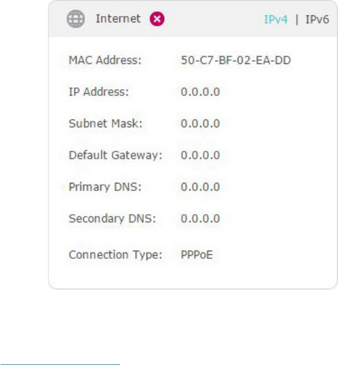Switch to the IPv4 view
The image size is (338, 365).
click(276, 19)
